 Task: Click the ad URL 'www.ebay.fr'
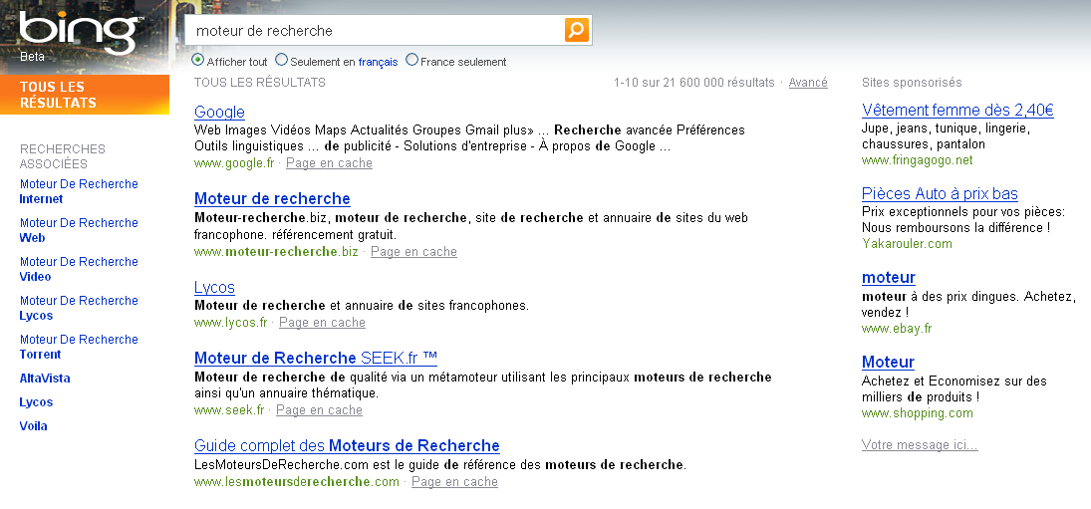896,328
